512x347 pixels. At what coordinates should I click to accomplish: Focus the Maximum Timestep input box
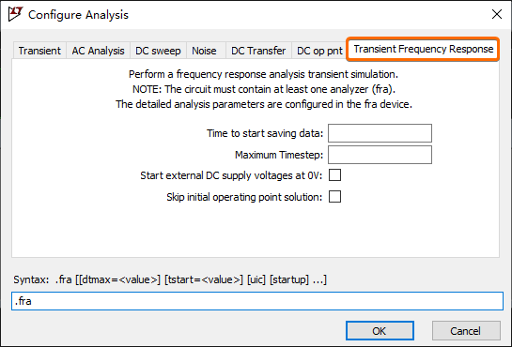point(380,155)
